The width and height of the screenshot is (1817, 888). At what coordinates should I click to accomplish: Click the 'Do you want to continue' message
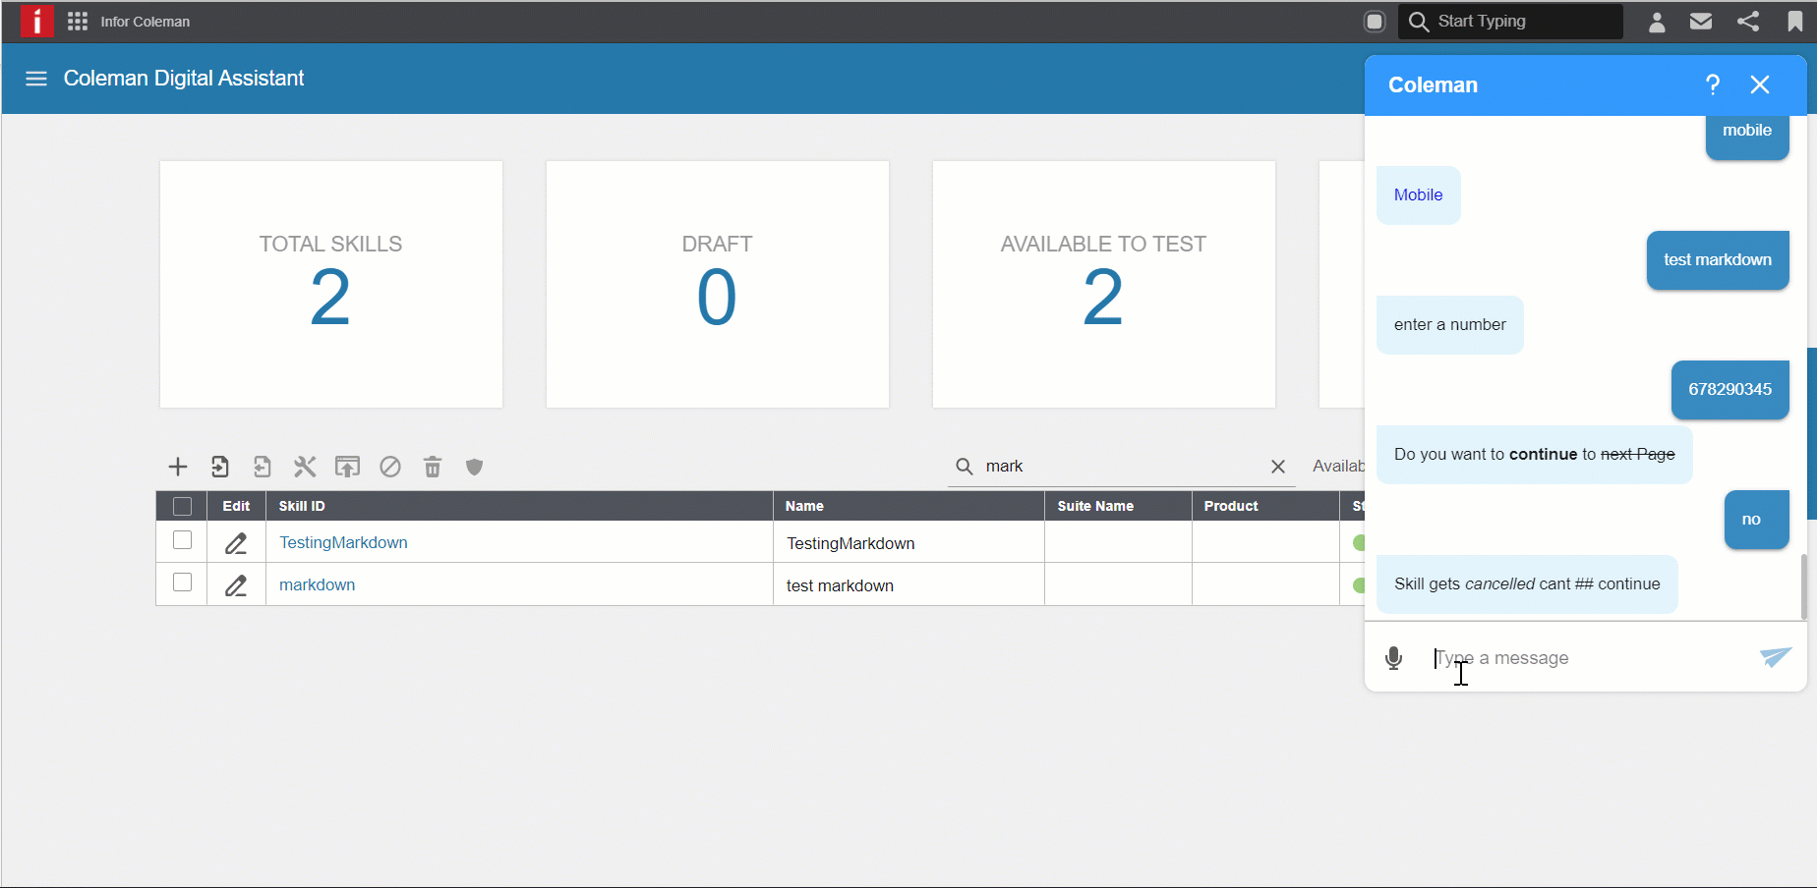point(1534,455)
